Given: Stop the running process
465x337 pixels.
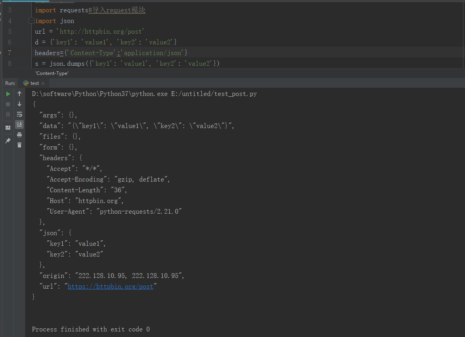Looking at the screenshot, I should (8, 104).
